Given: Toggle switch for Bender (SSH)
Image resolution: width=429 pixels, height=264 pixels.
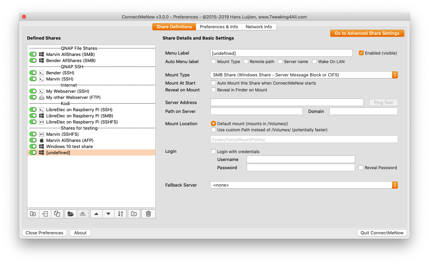Looking at the screenshot, I should pos(33,73).
